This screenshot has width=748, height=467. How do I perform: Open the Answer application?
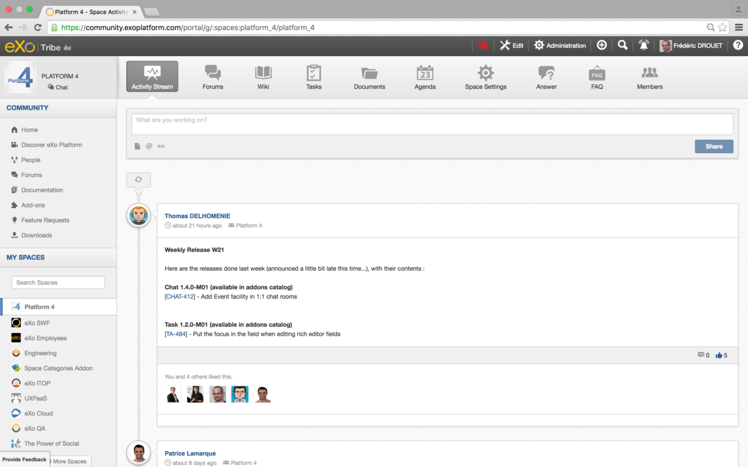pos(546,76)
